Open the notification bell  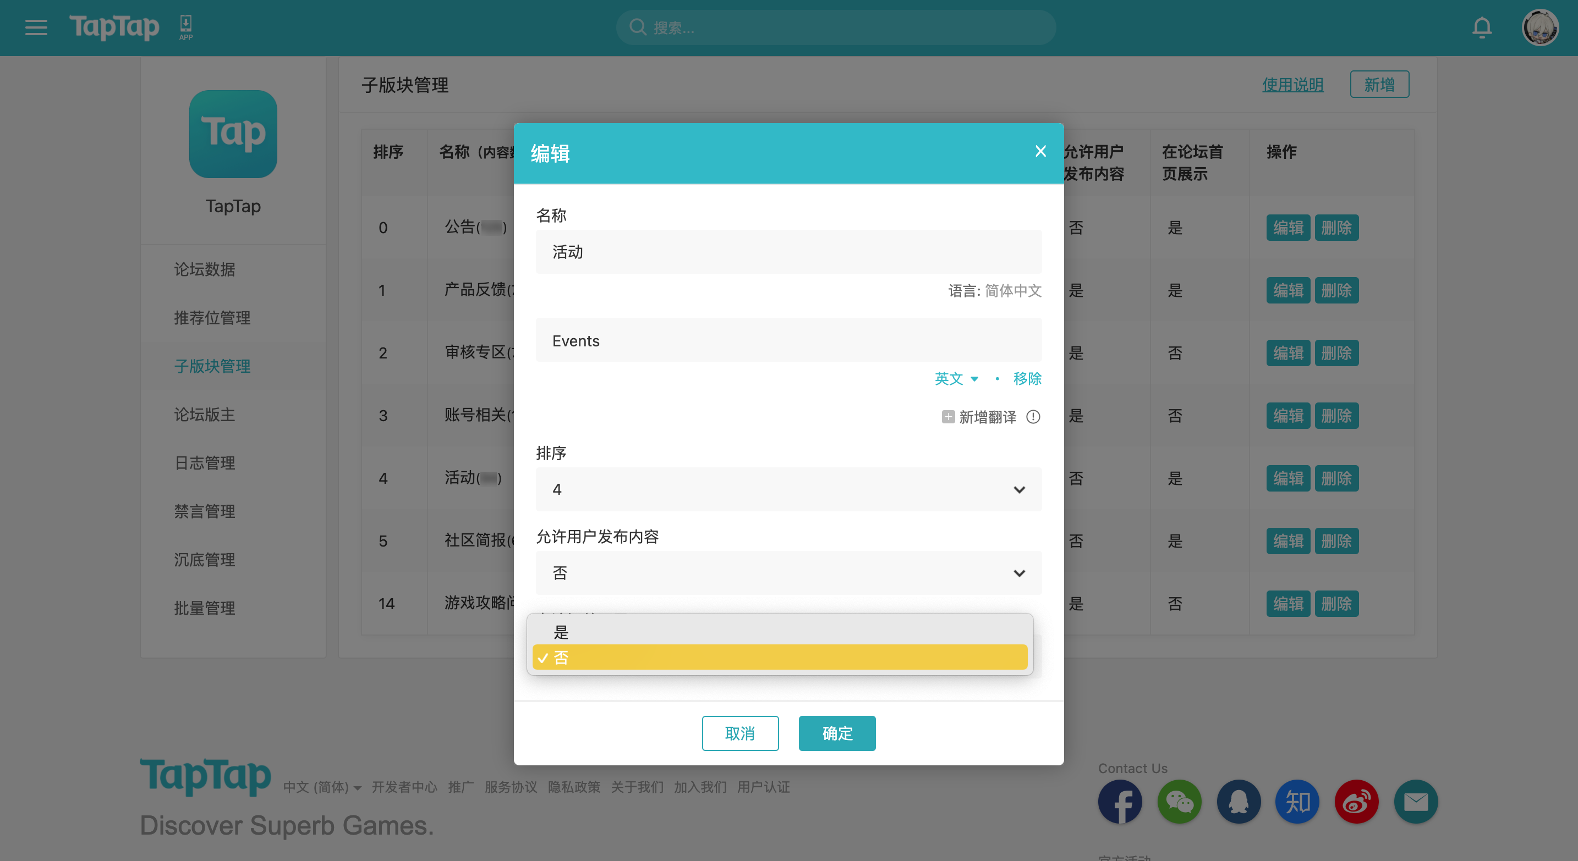point(1482,27)
